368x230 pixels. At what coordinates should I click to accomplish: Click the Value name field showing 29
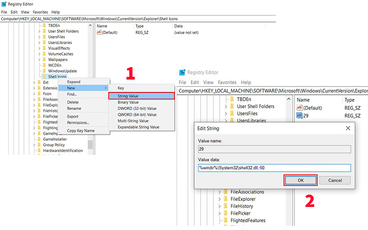(x=274, y=149)
